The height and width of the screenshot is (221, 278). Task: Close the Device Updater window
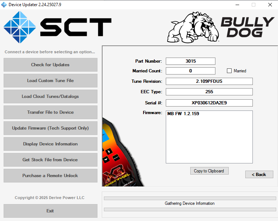(x=270, y=5)
